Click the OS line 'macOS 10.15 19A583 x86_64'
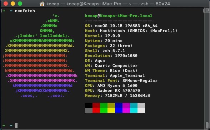 tap(126, 26)
